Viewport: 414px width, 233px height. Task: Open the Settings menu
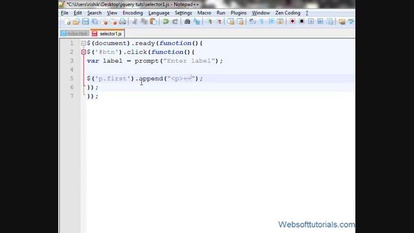pyautogui.click(x=183, y=13)
